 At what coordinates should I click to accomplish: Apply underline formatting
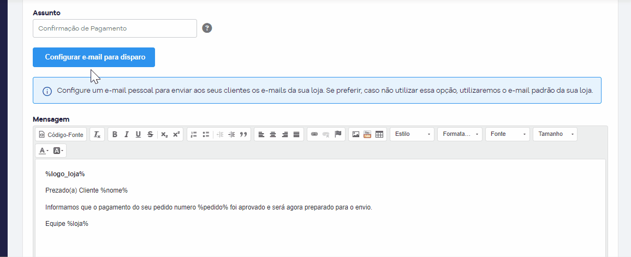pos(138,134)
